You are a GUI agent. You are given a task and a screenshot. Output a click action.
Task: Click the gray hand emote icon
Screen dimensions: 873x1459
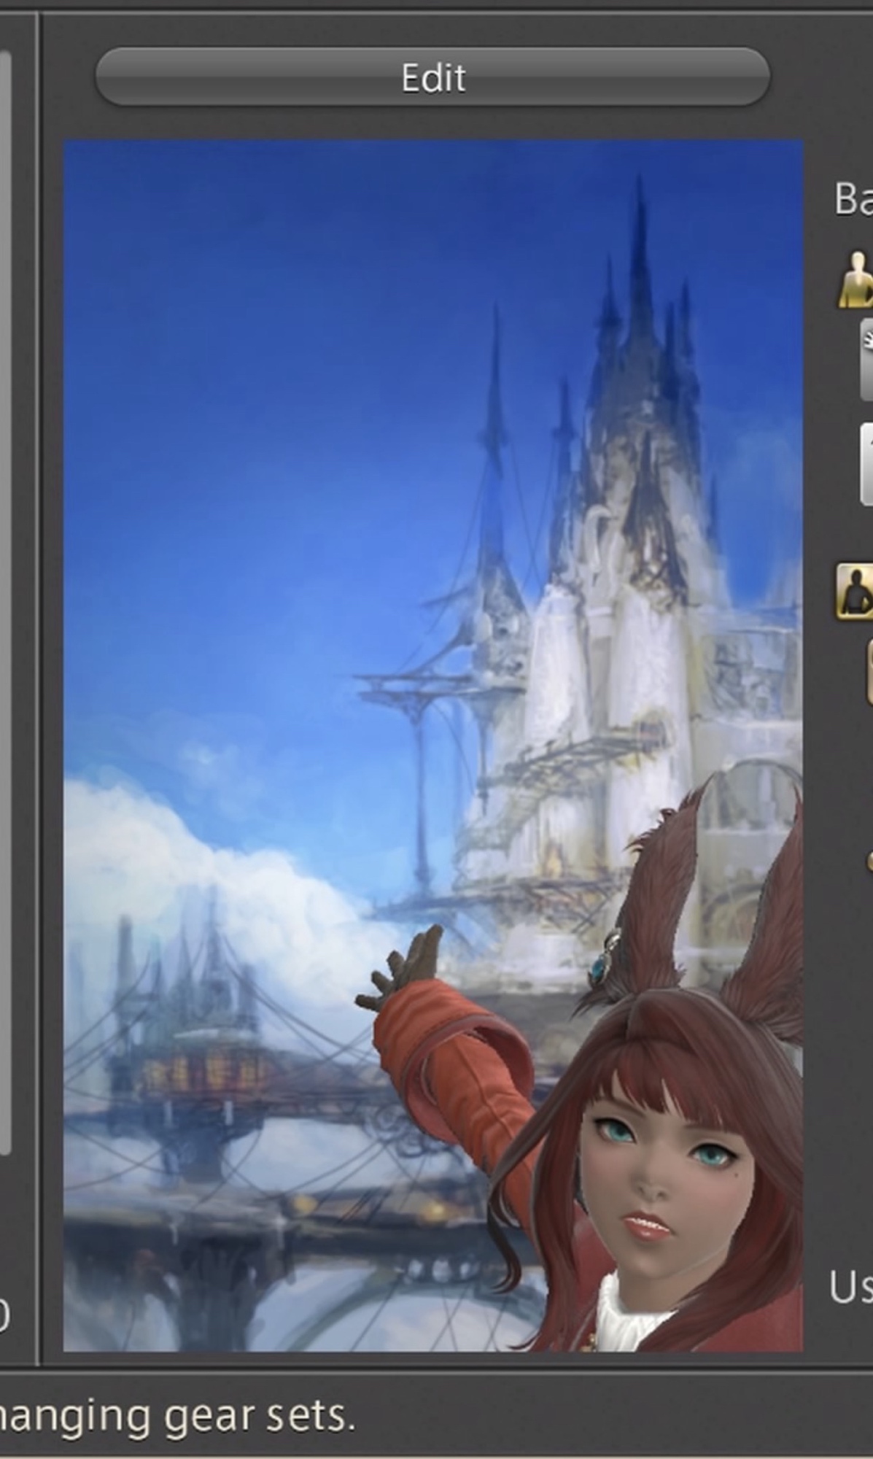866,360
